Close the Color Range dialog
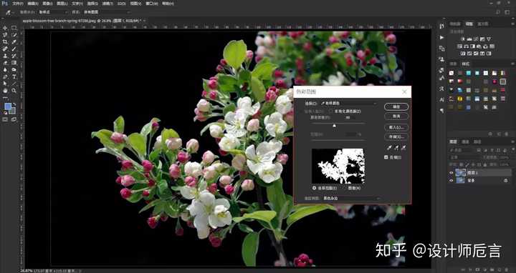 404,92
